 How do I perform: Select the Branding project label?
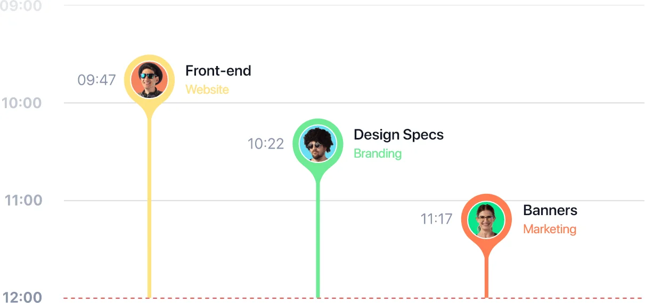click(378, 153)
